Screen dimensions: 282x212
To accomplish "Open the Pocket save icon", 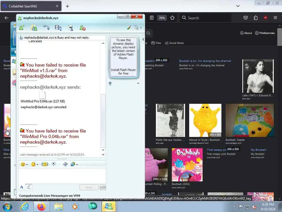I will [x=245, y=18].
